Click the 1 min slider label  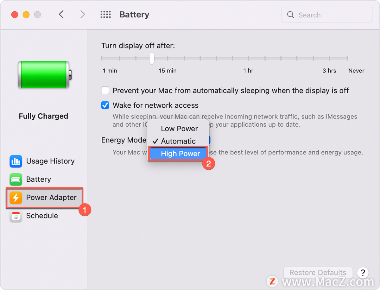pos(110,71)
